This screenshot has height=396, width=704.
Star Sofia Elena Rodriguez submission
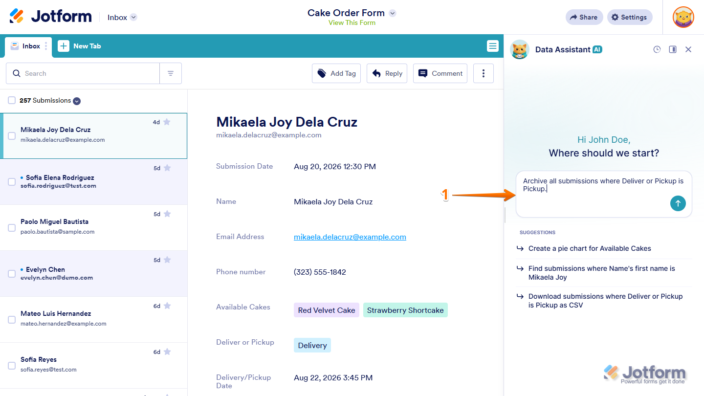click(x=167, y=168)
